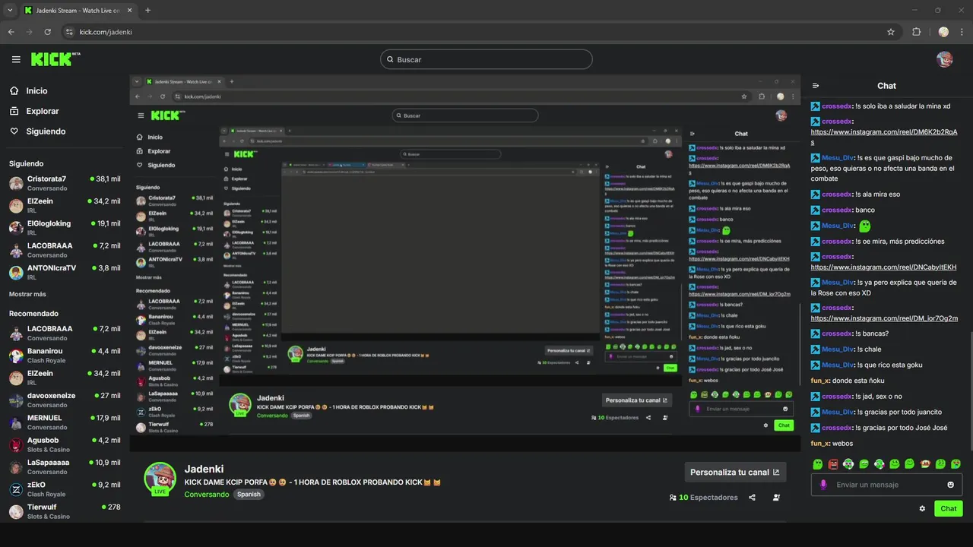Click the Spanish language tag
The image size is (973, 547).
[249, 494]
